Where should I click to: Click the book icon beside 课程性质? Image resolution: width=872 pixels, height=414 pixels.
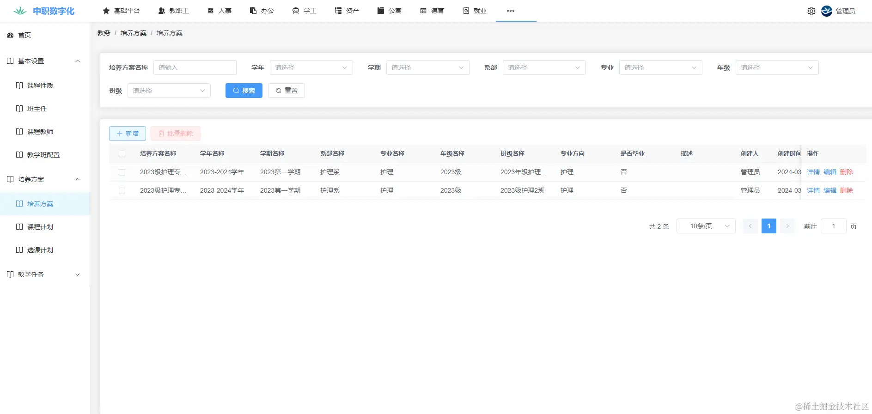coord(19,85)
